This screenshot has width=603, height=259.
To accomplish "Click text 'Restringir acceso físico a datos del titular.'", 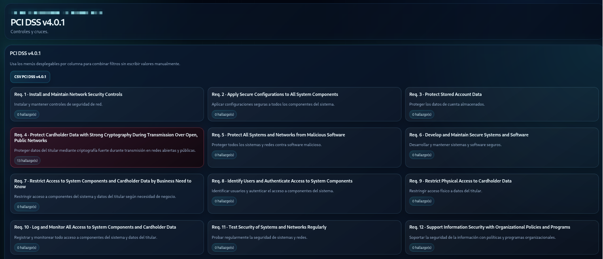I will pyautogui.click(x=446, y=191).
